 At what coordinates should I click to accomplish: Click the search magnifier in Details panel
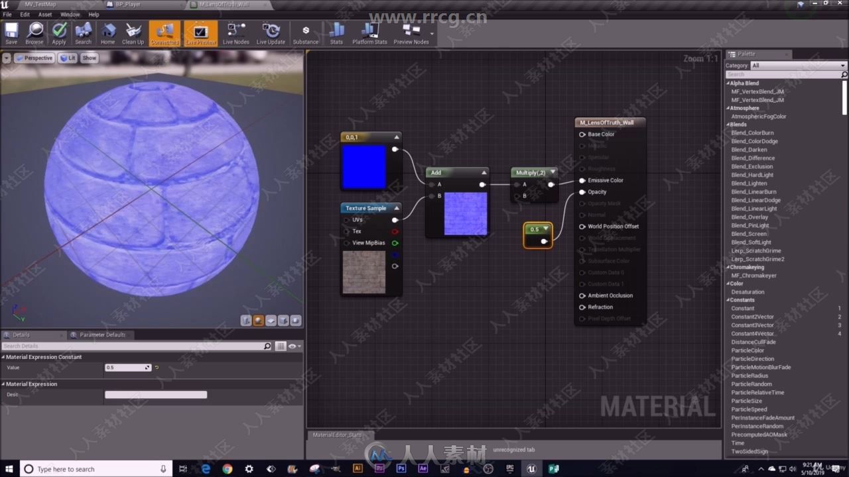[x=267, y=346]
